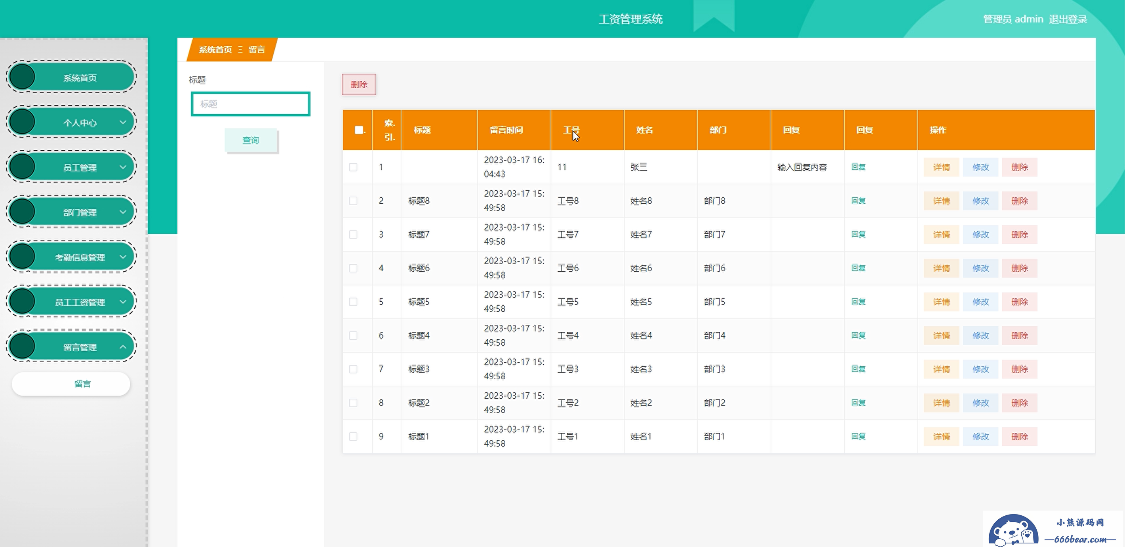Expand the 部门管理 menu chevron
This screenshot has height=547, width=1125.
(123, 212)
